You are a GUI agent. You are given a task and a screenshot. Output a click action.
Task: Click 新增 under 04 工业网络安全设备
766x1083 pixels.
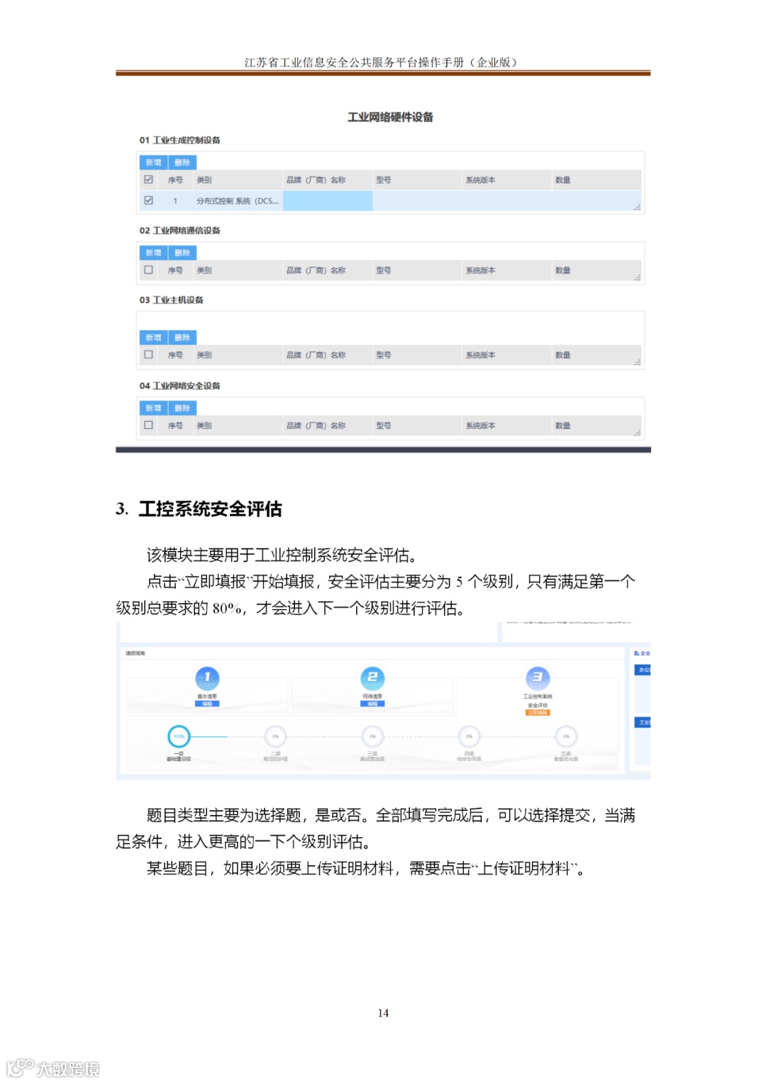click(153, 408)
